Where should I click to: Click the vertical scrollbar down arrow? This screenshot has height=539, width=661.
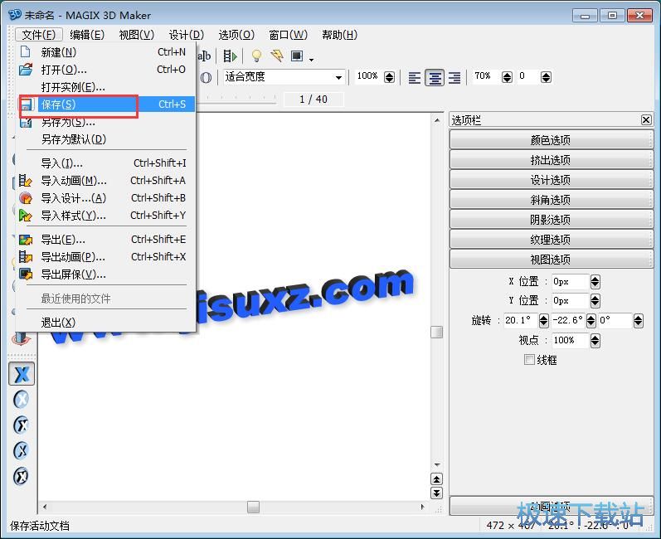coord(437,465)
